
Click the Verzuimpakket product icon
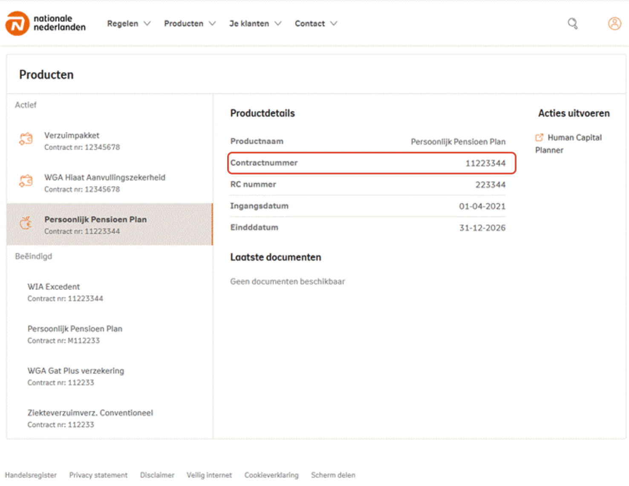coord(26,139)
